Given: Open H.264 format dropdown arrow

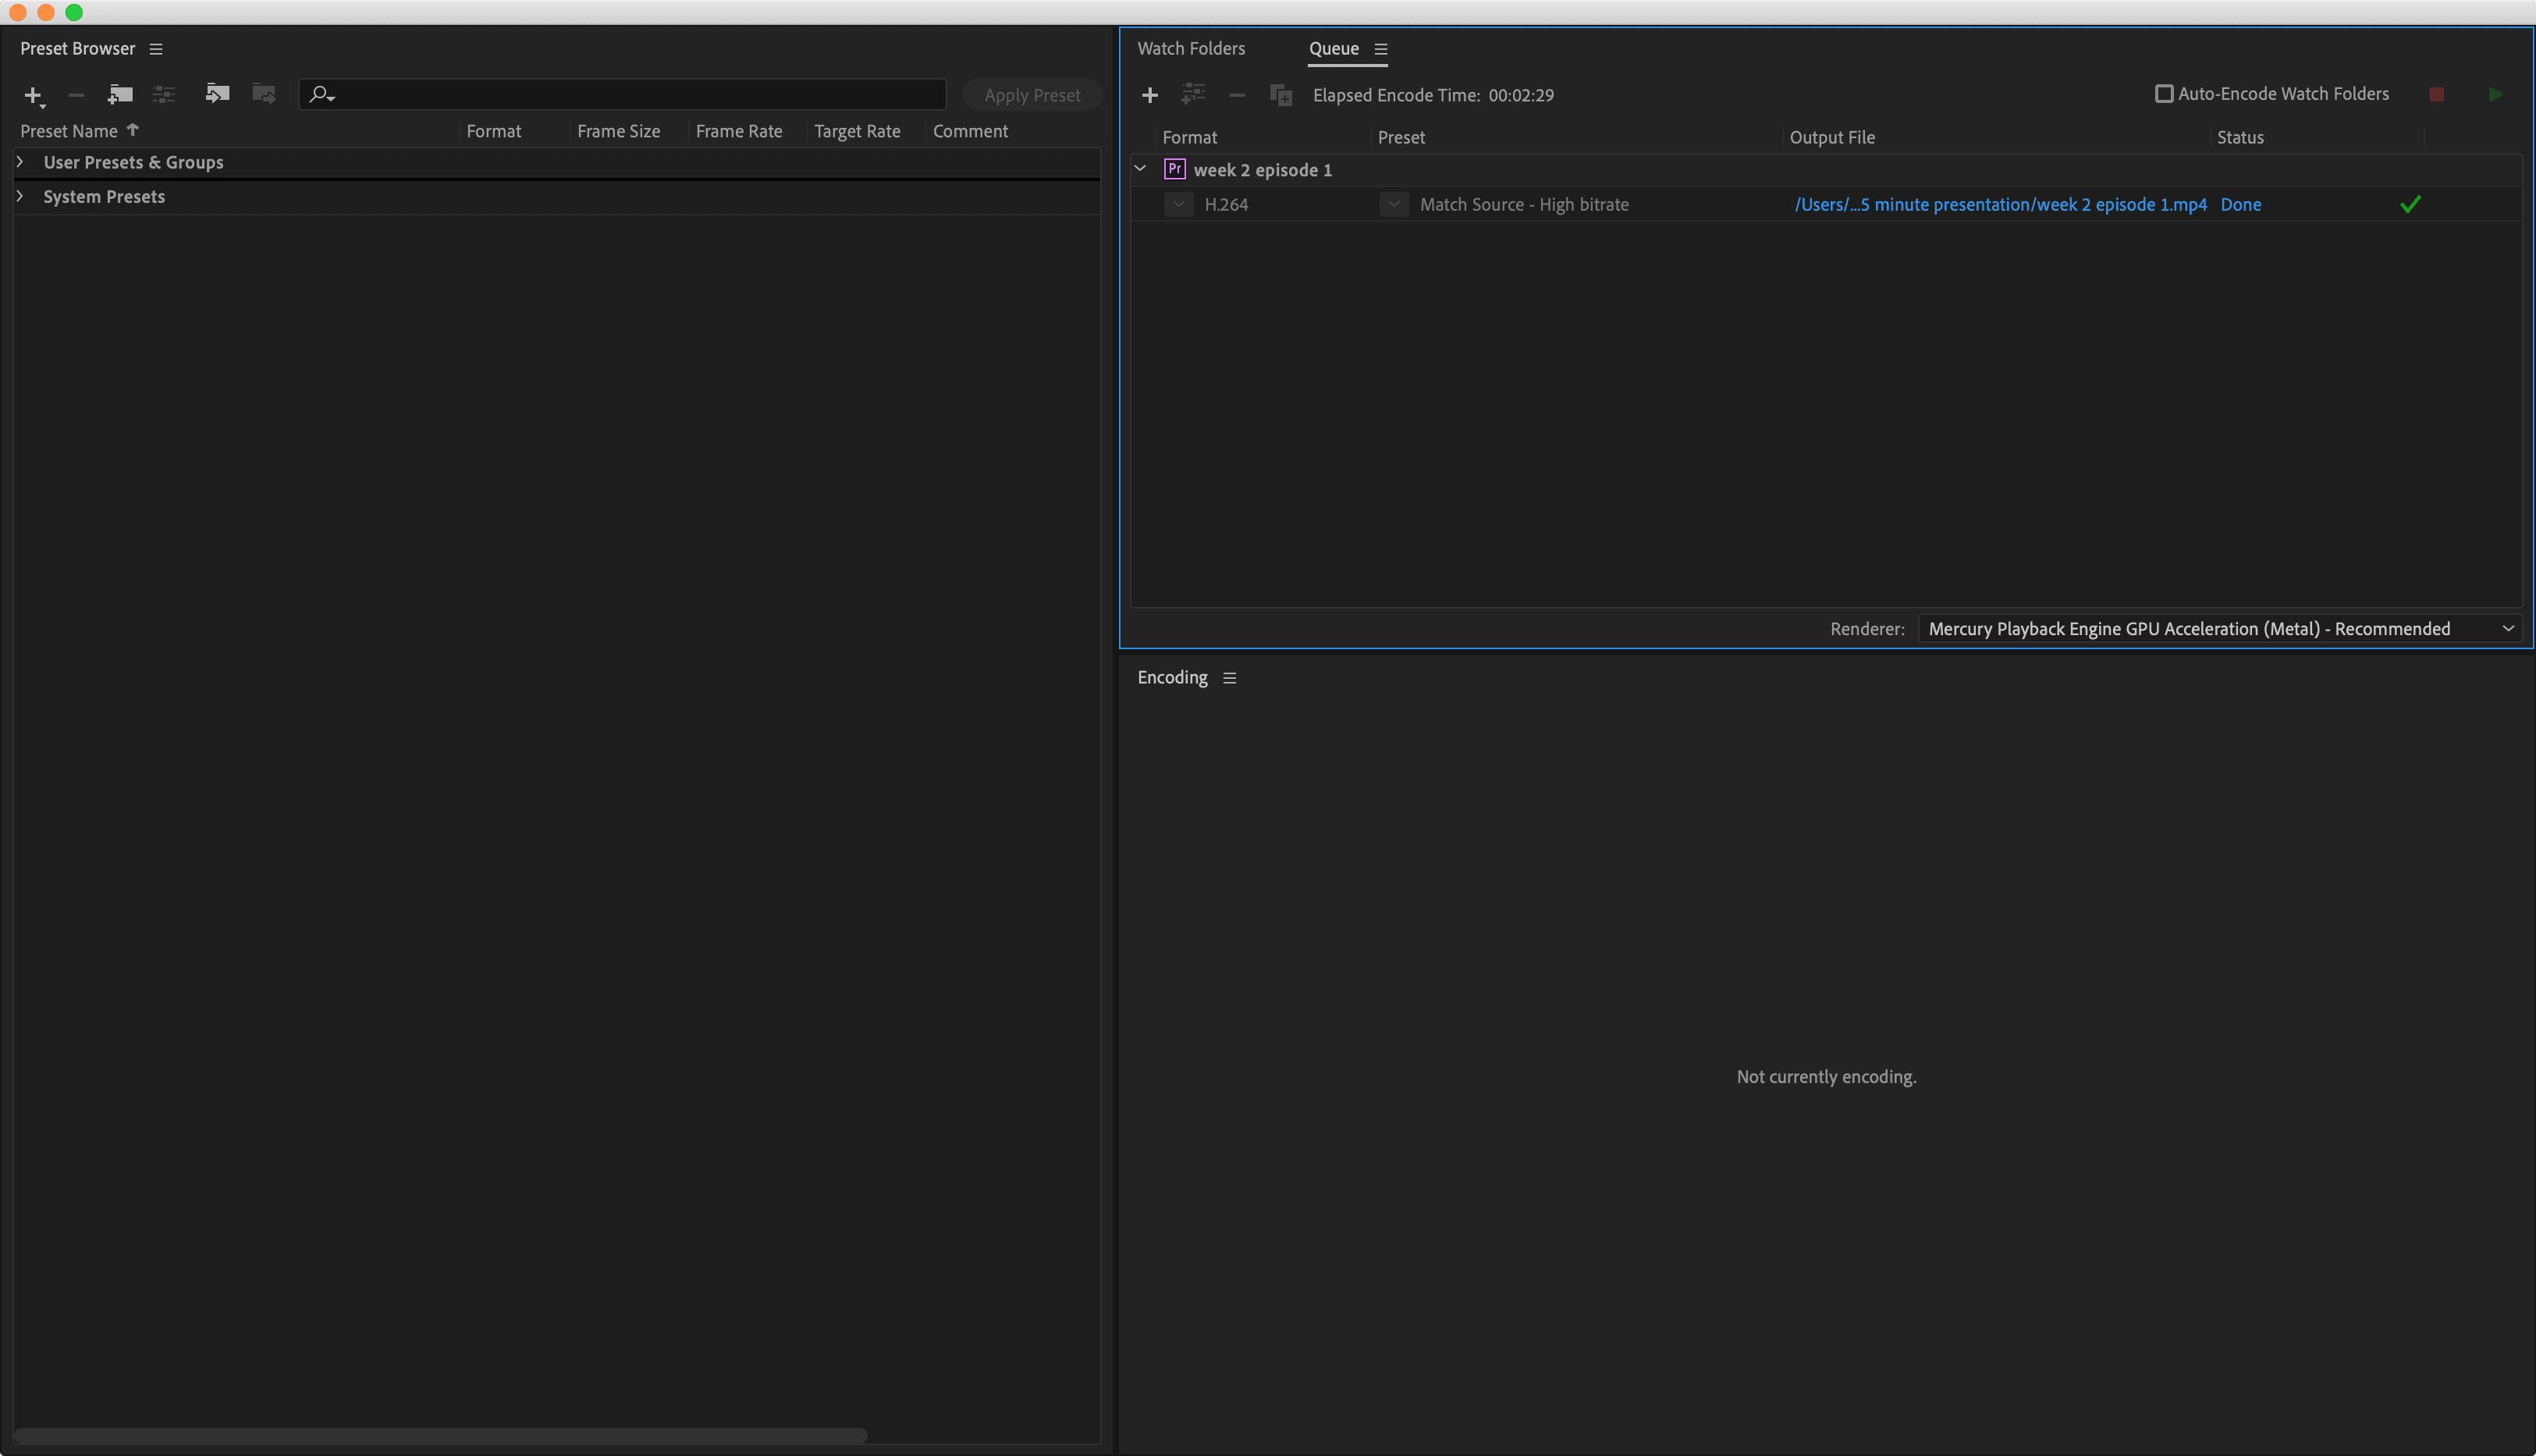Looking at the screenshot, I should click(x=1178, y=204).
